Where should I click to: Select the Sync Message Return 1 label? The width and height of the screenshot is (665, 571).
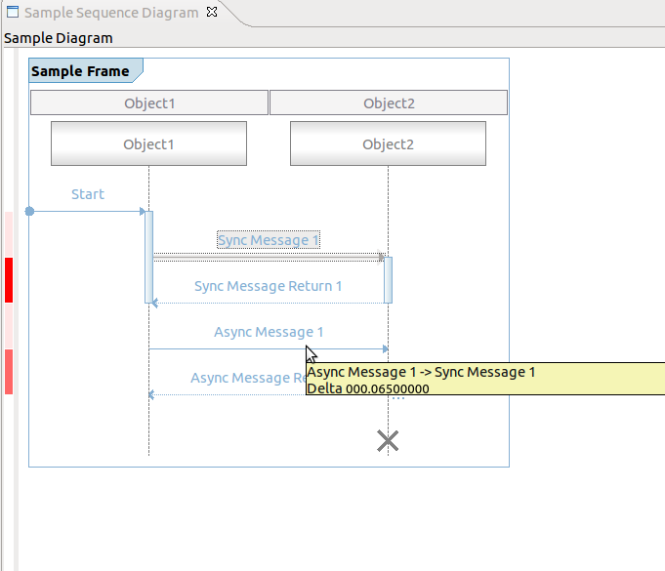268,286
